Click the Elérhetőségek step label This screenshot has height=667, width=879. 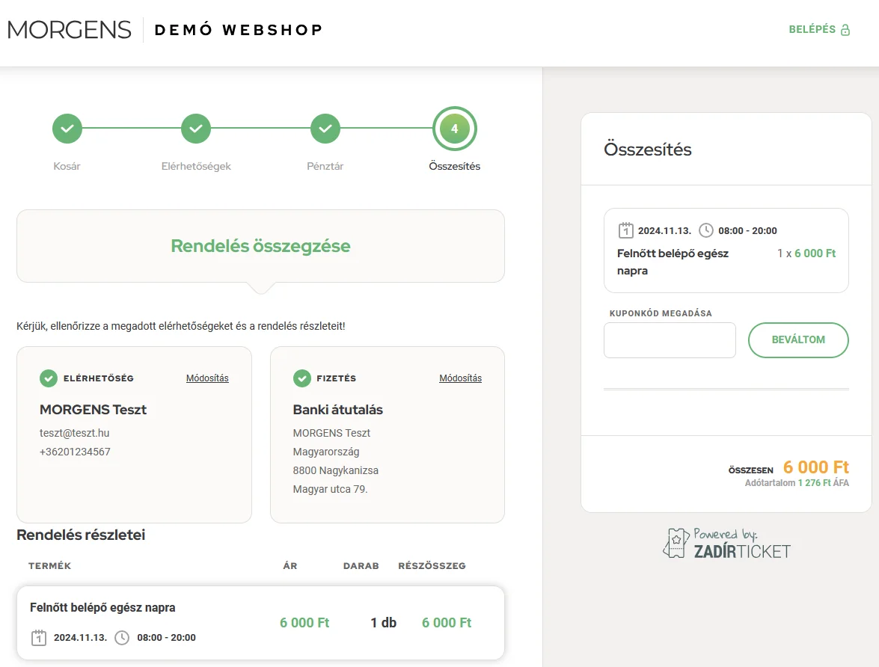tap(196, 166)
